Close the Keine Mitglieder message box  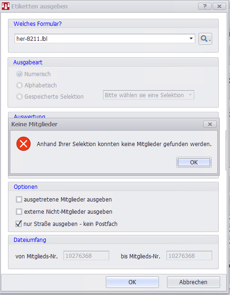(210, 124)
